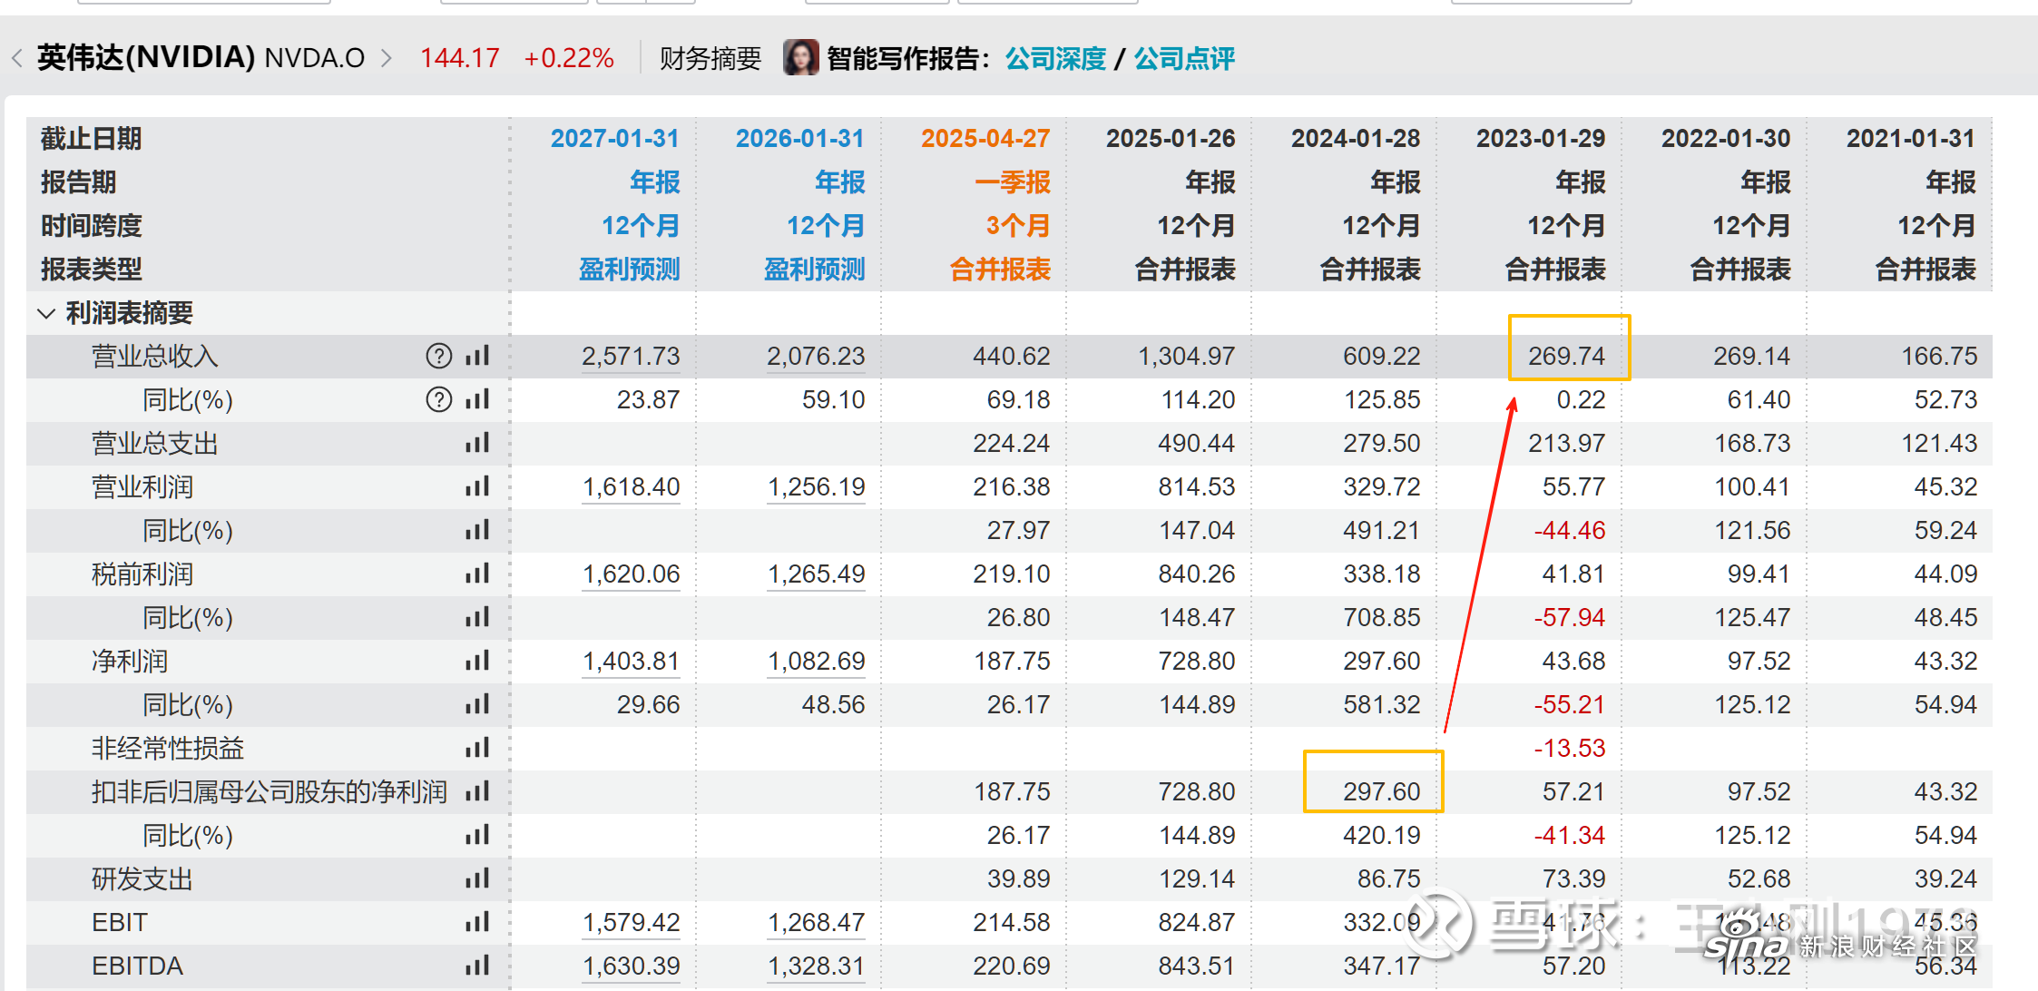Open forecast revenue value 2,571.73
This screenshot has width=2038, height=991.
(631, 356)
